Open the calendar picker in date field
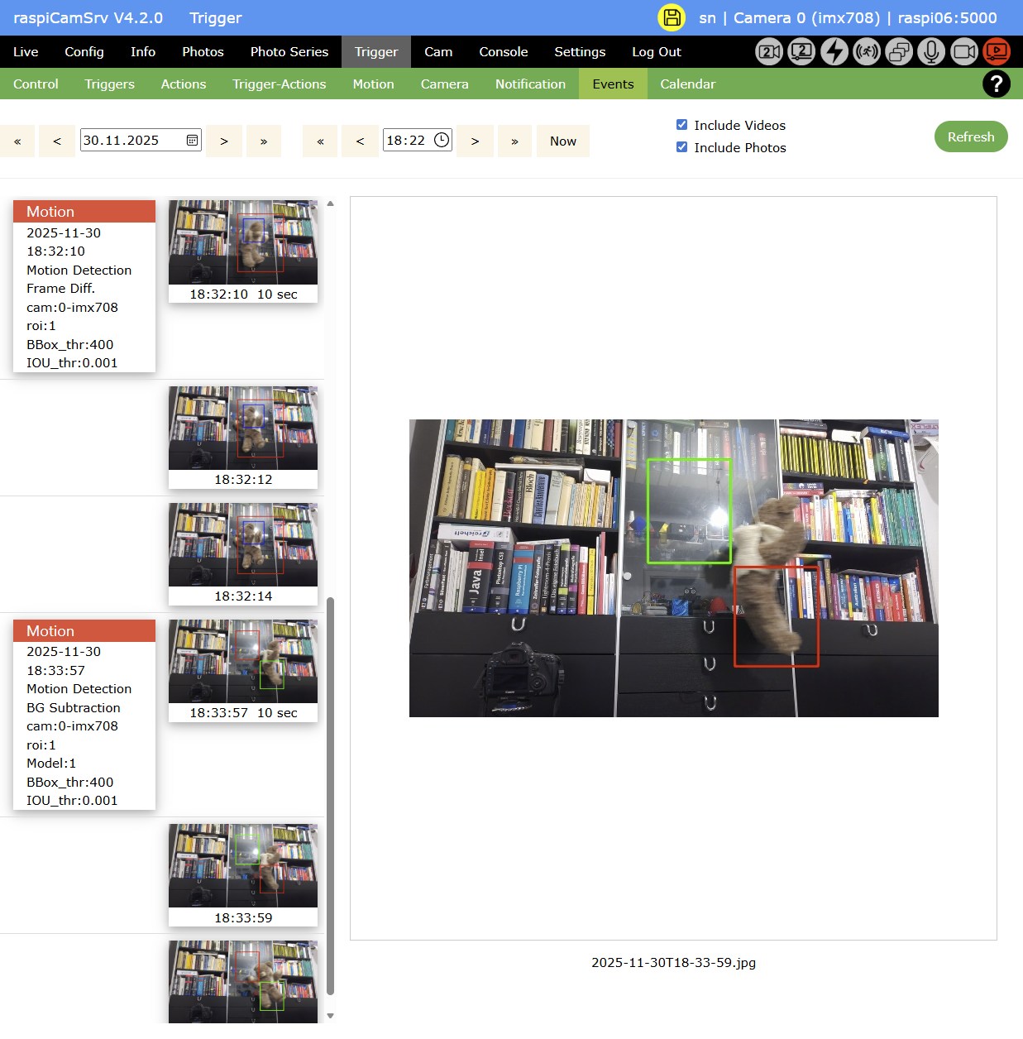 (192, 141)
